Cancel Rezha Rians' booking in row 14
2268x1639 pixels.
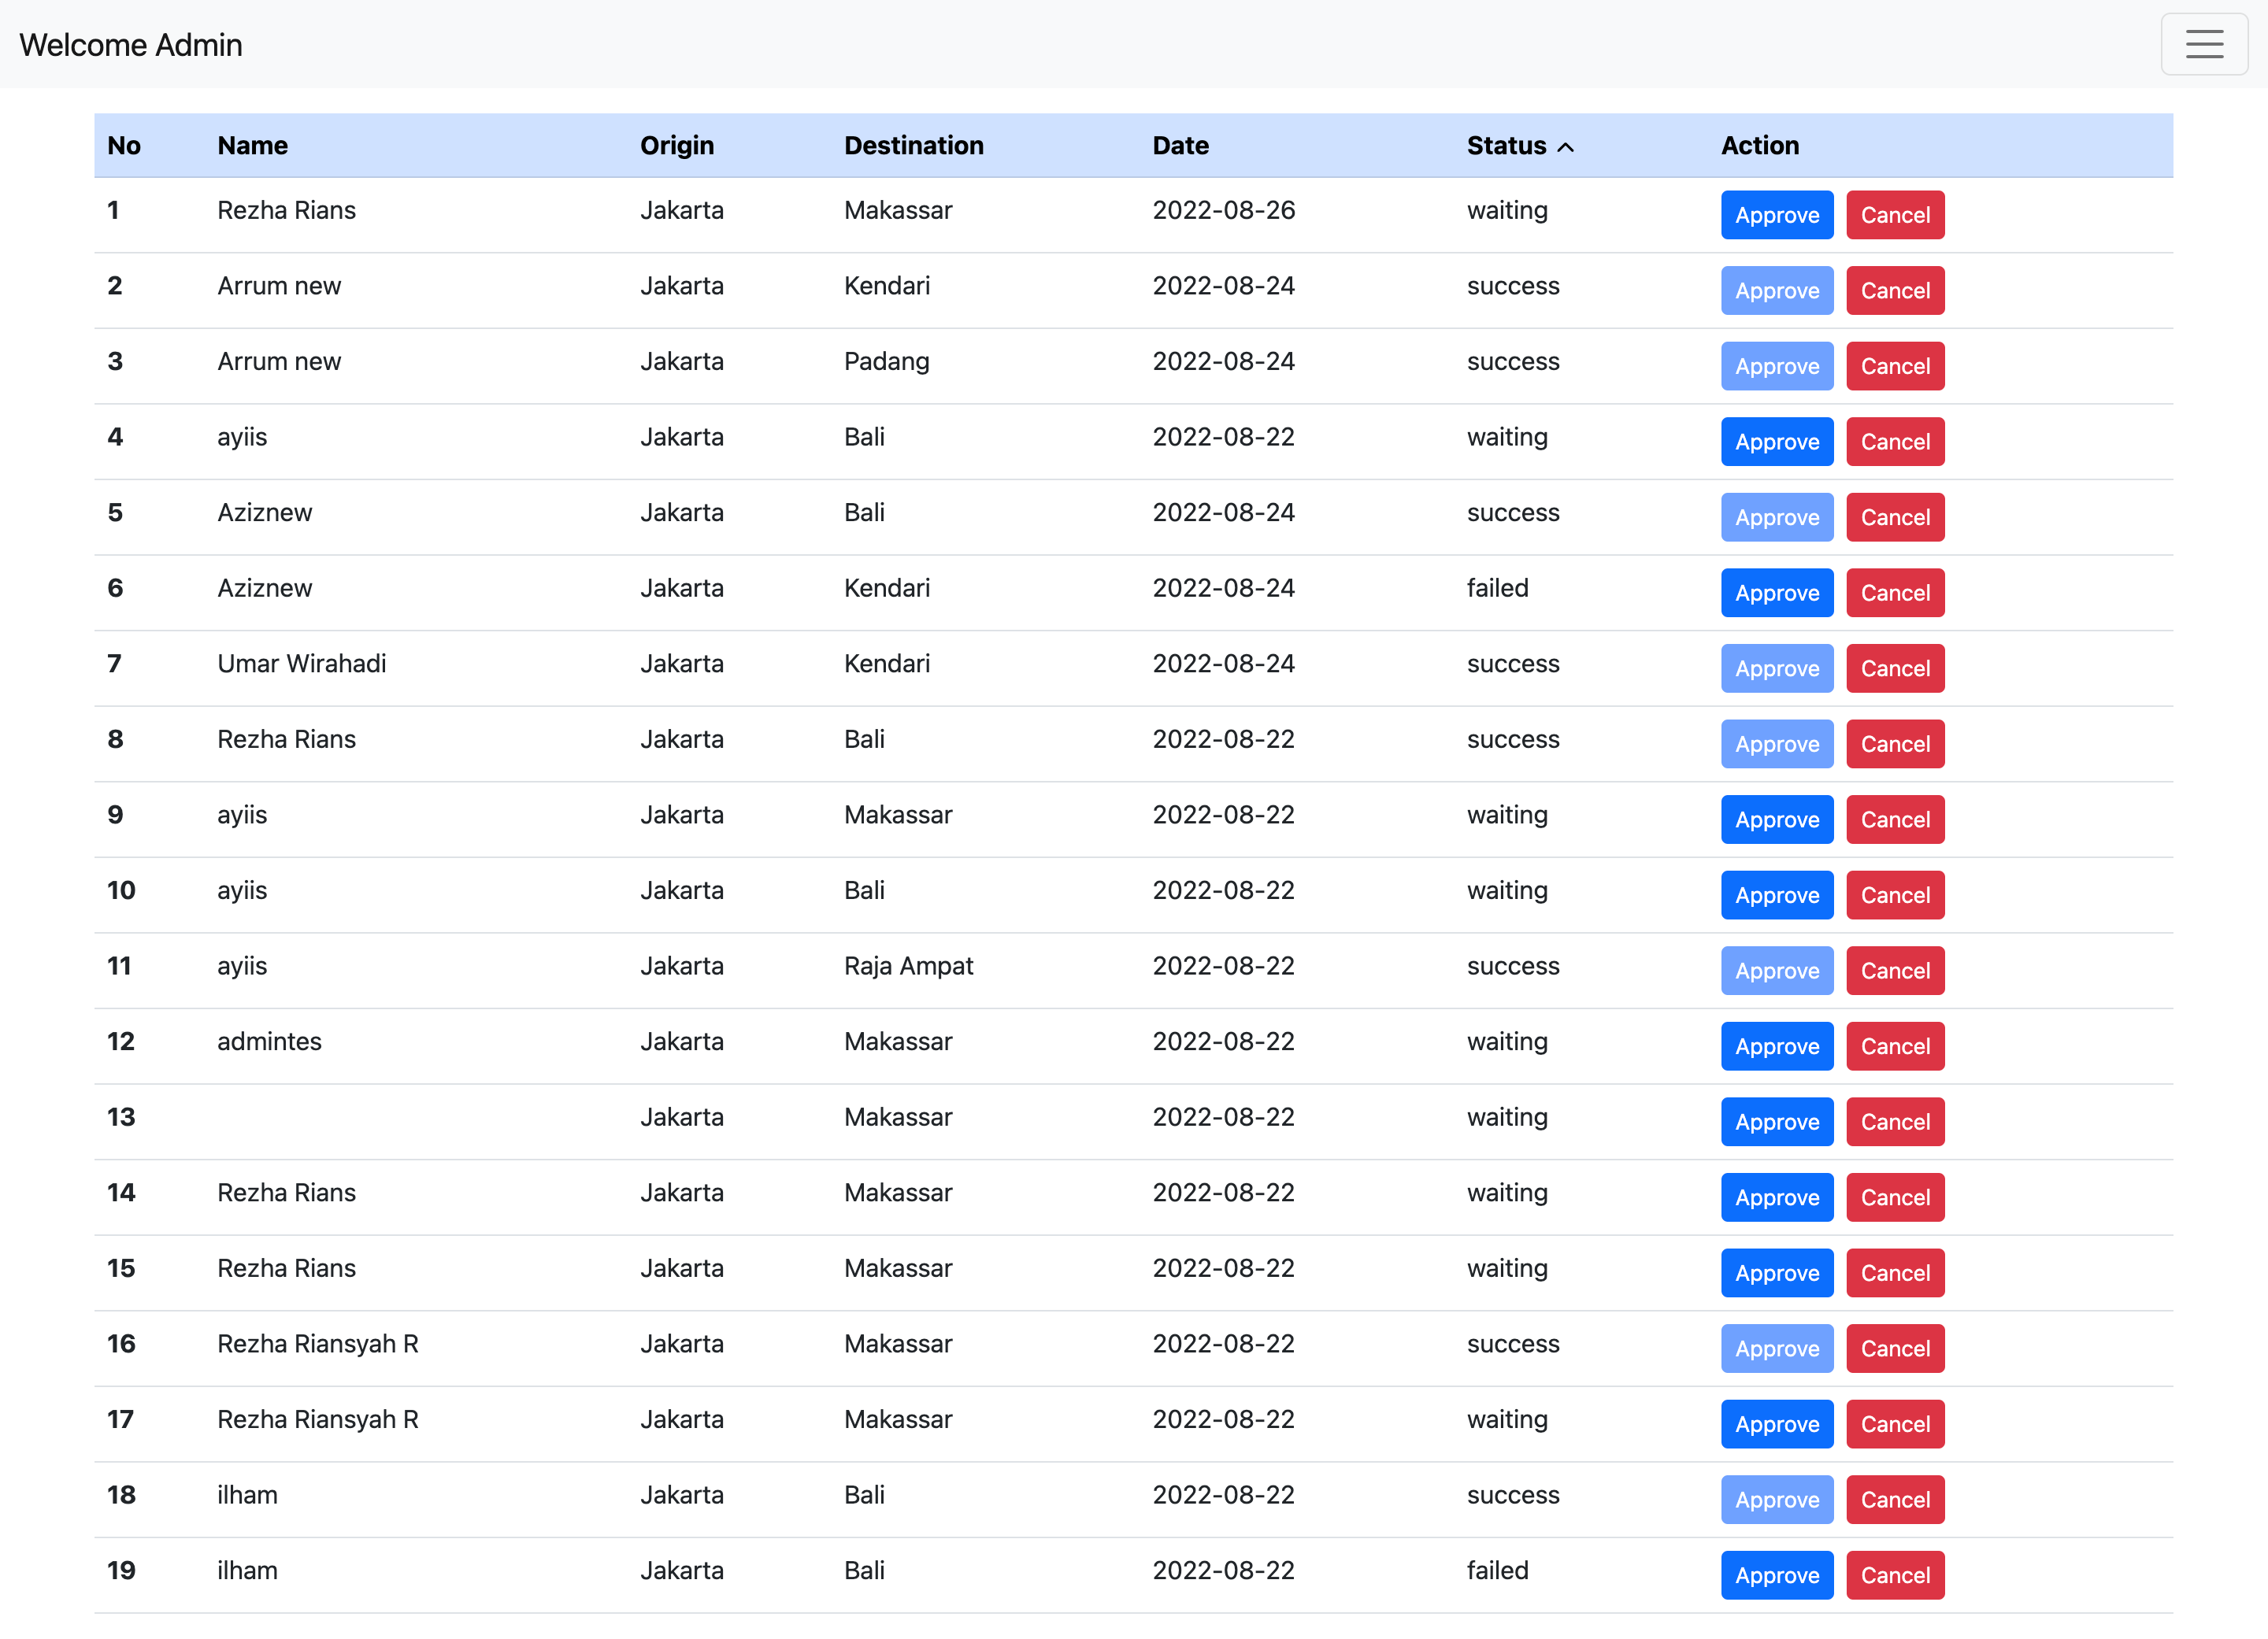(x=1895, y=1197)
